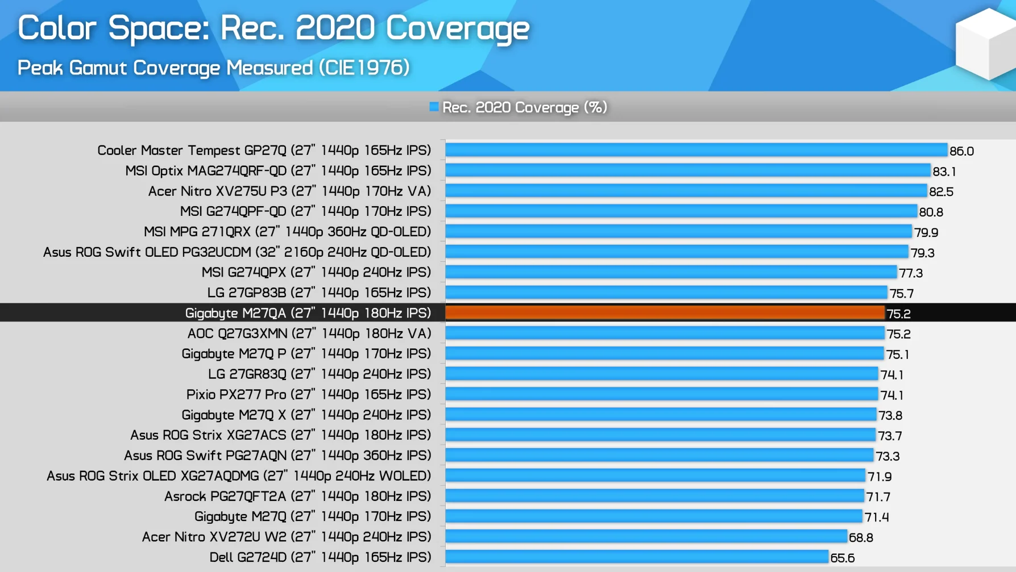Click the Acer Nitro XV275U P3 label

(x=289, y=191)
